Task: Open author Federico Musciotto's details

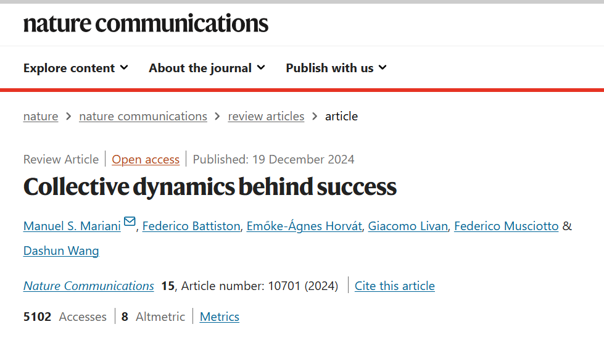Action: point(506,226)
